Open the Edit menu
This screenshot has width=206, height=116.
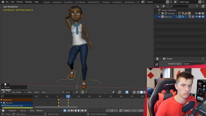coord(13,2)
